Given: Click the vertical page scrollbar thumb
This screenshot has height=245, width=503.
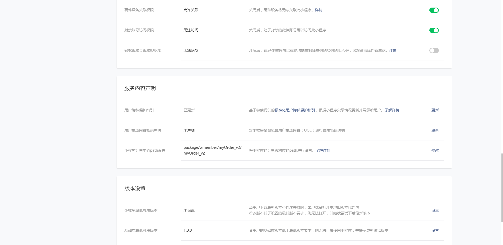Looking at the screenshot, I should [x=502, y=188].
